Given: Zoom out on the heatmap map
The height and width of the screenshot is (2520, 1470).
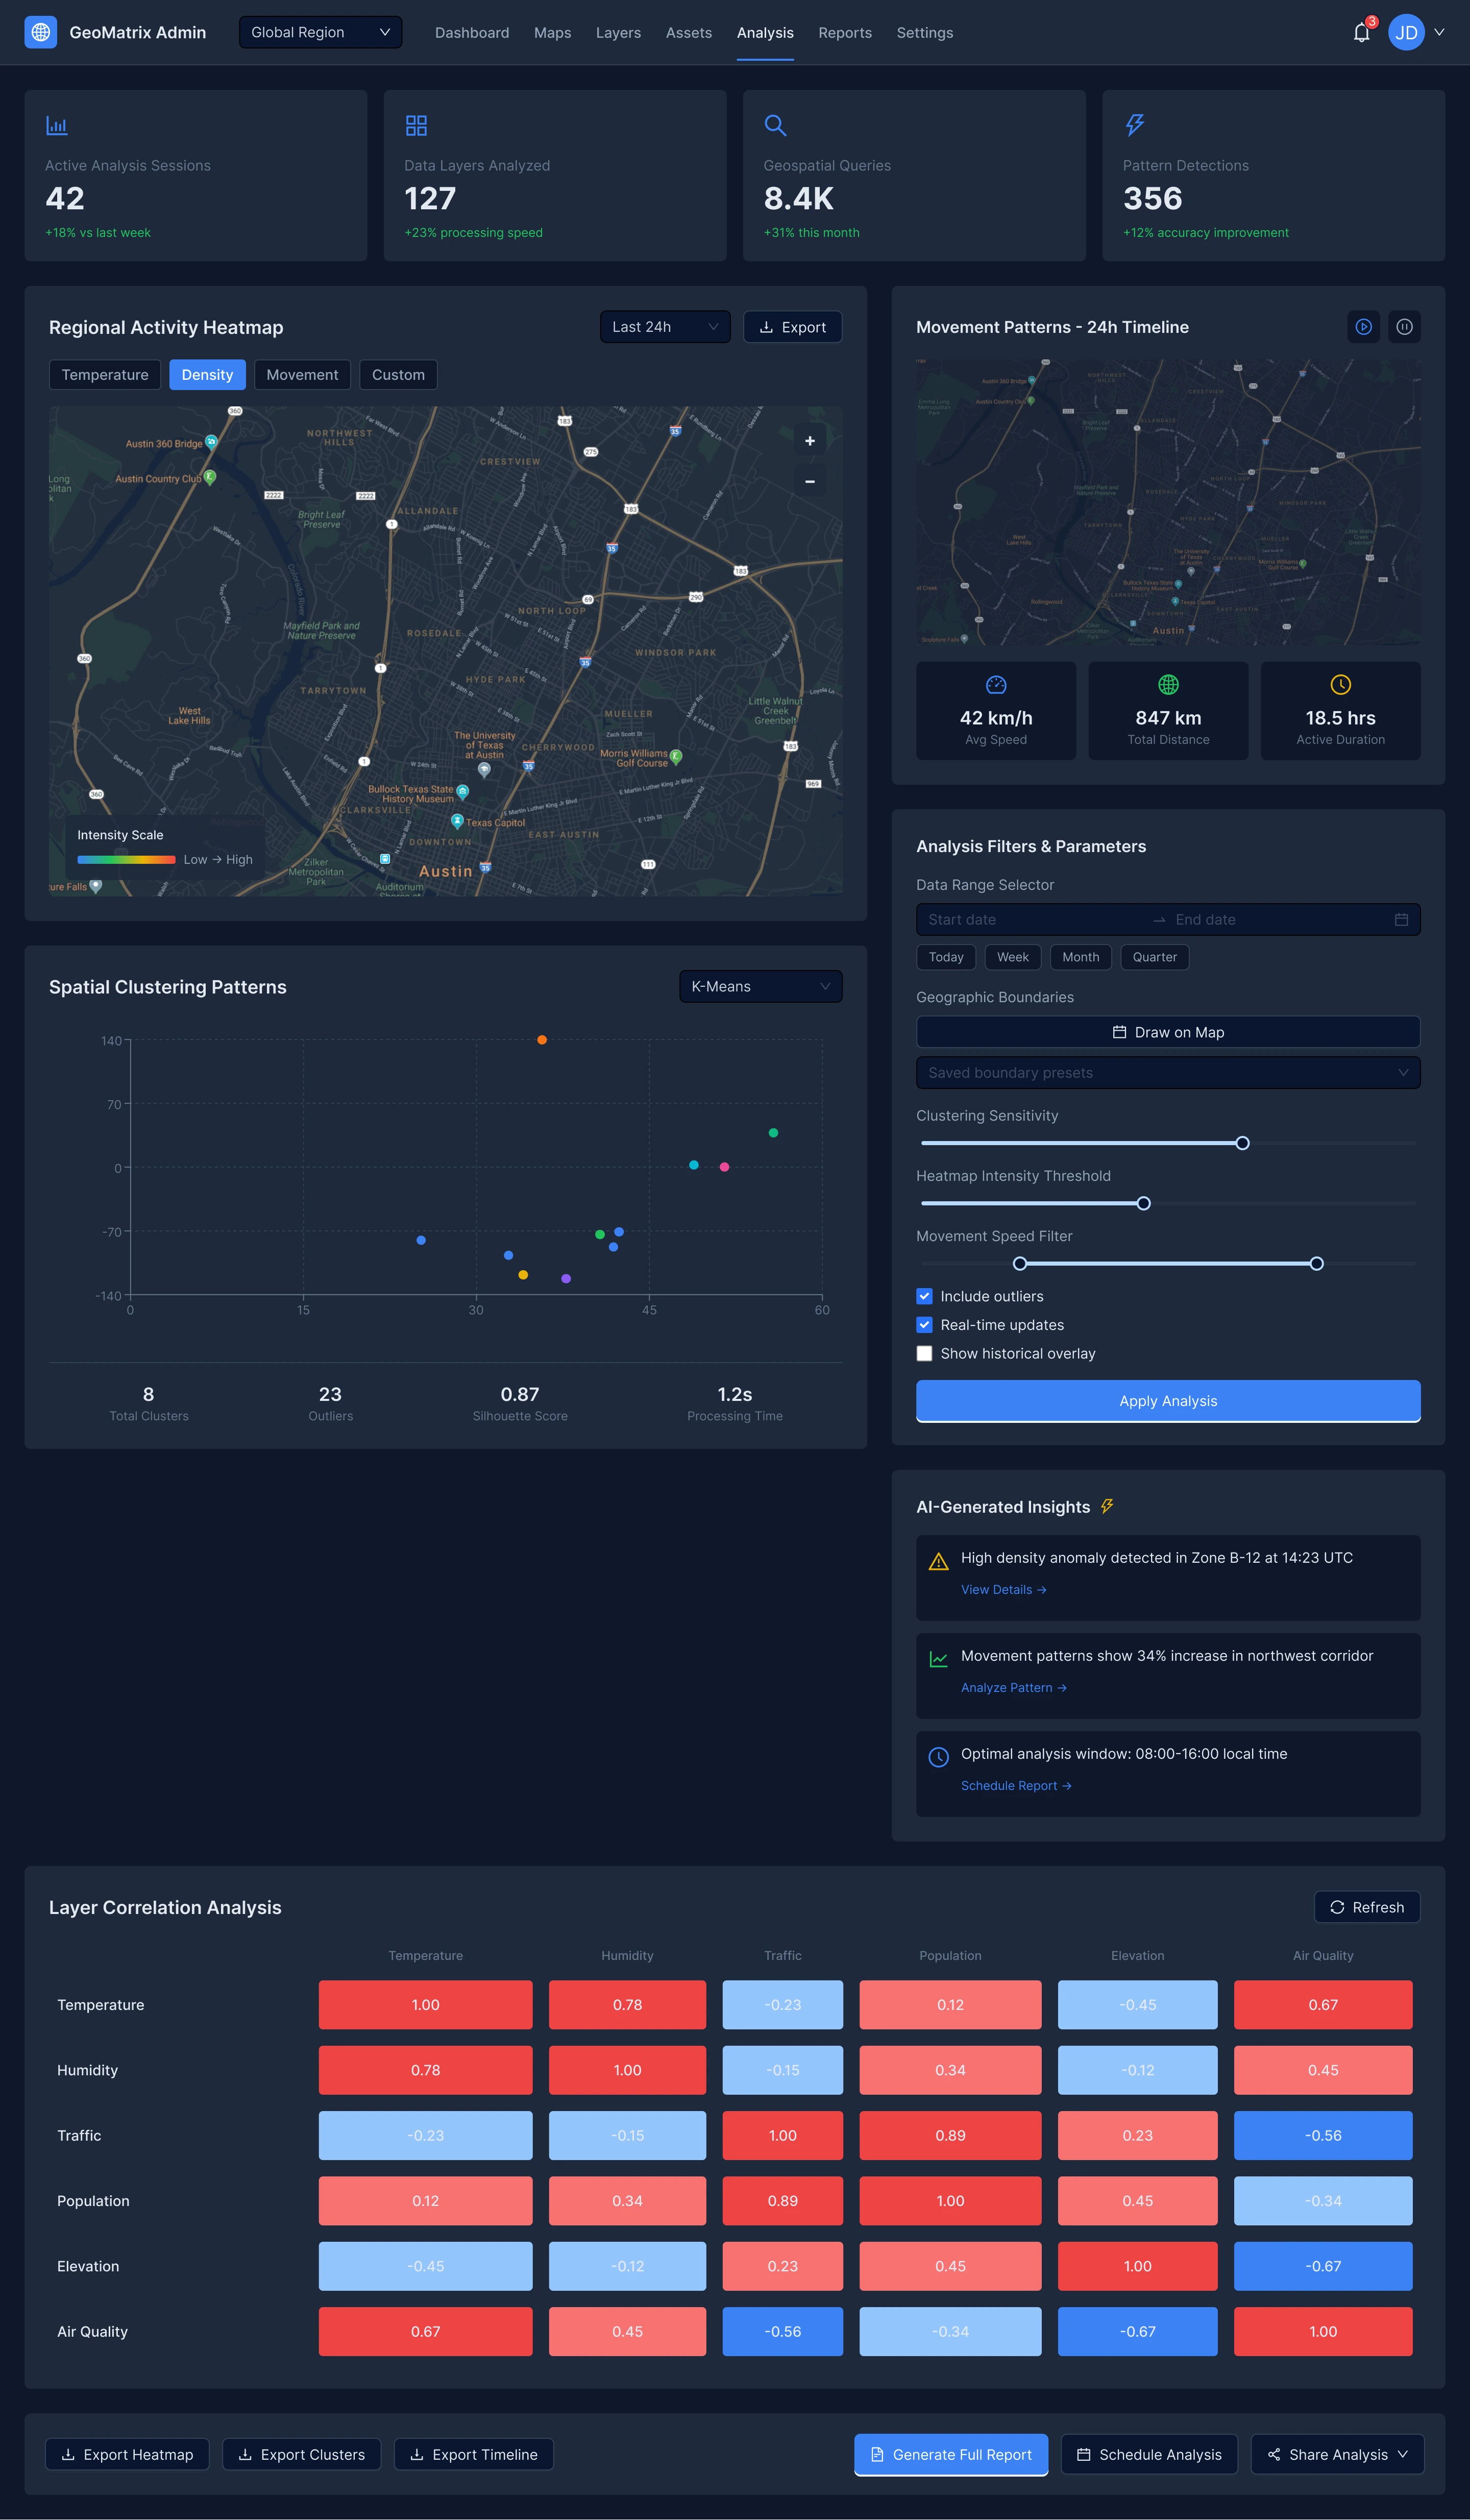Looking at the screenshot, I should click(x=809, y=482).
